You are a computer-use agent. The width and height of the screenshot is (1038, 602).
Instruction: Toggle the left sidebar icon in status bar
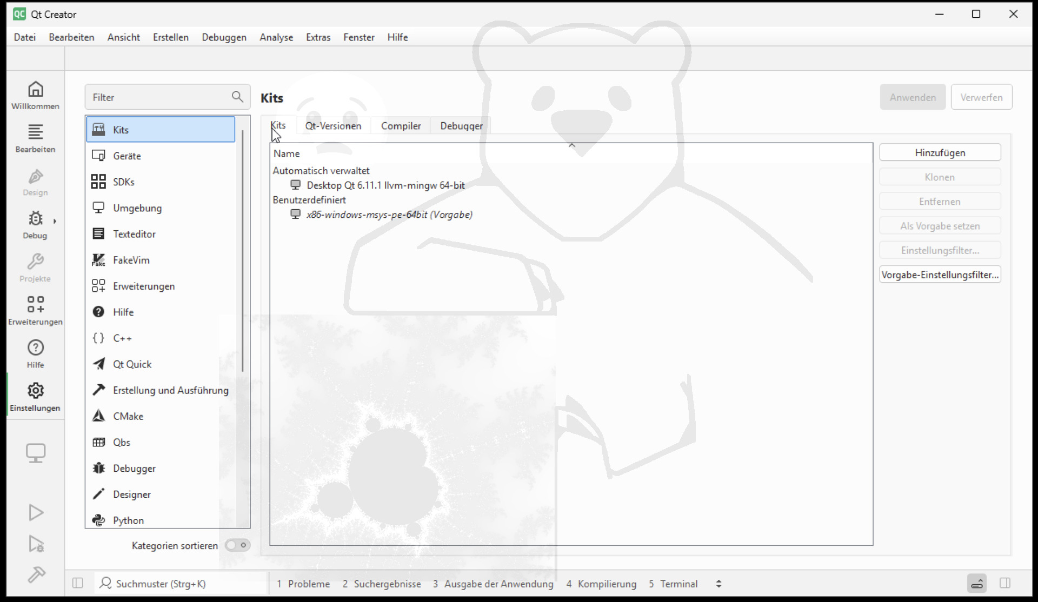(x=78, y=583)
